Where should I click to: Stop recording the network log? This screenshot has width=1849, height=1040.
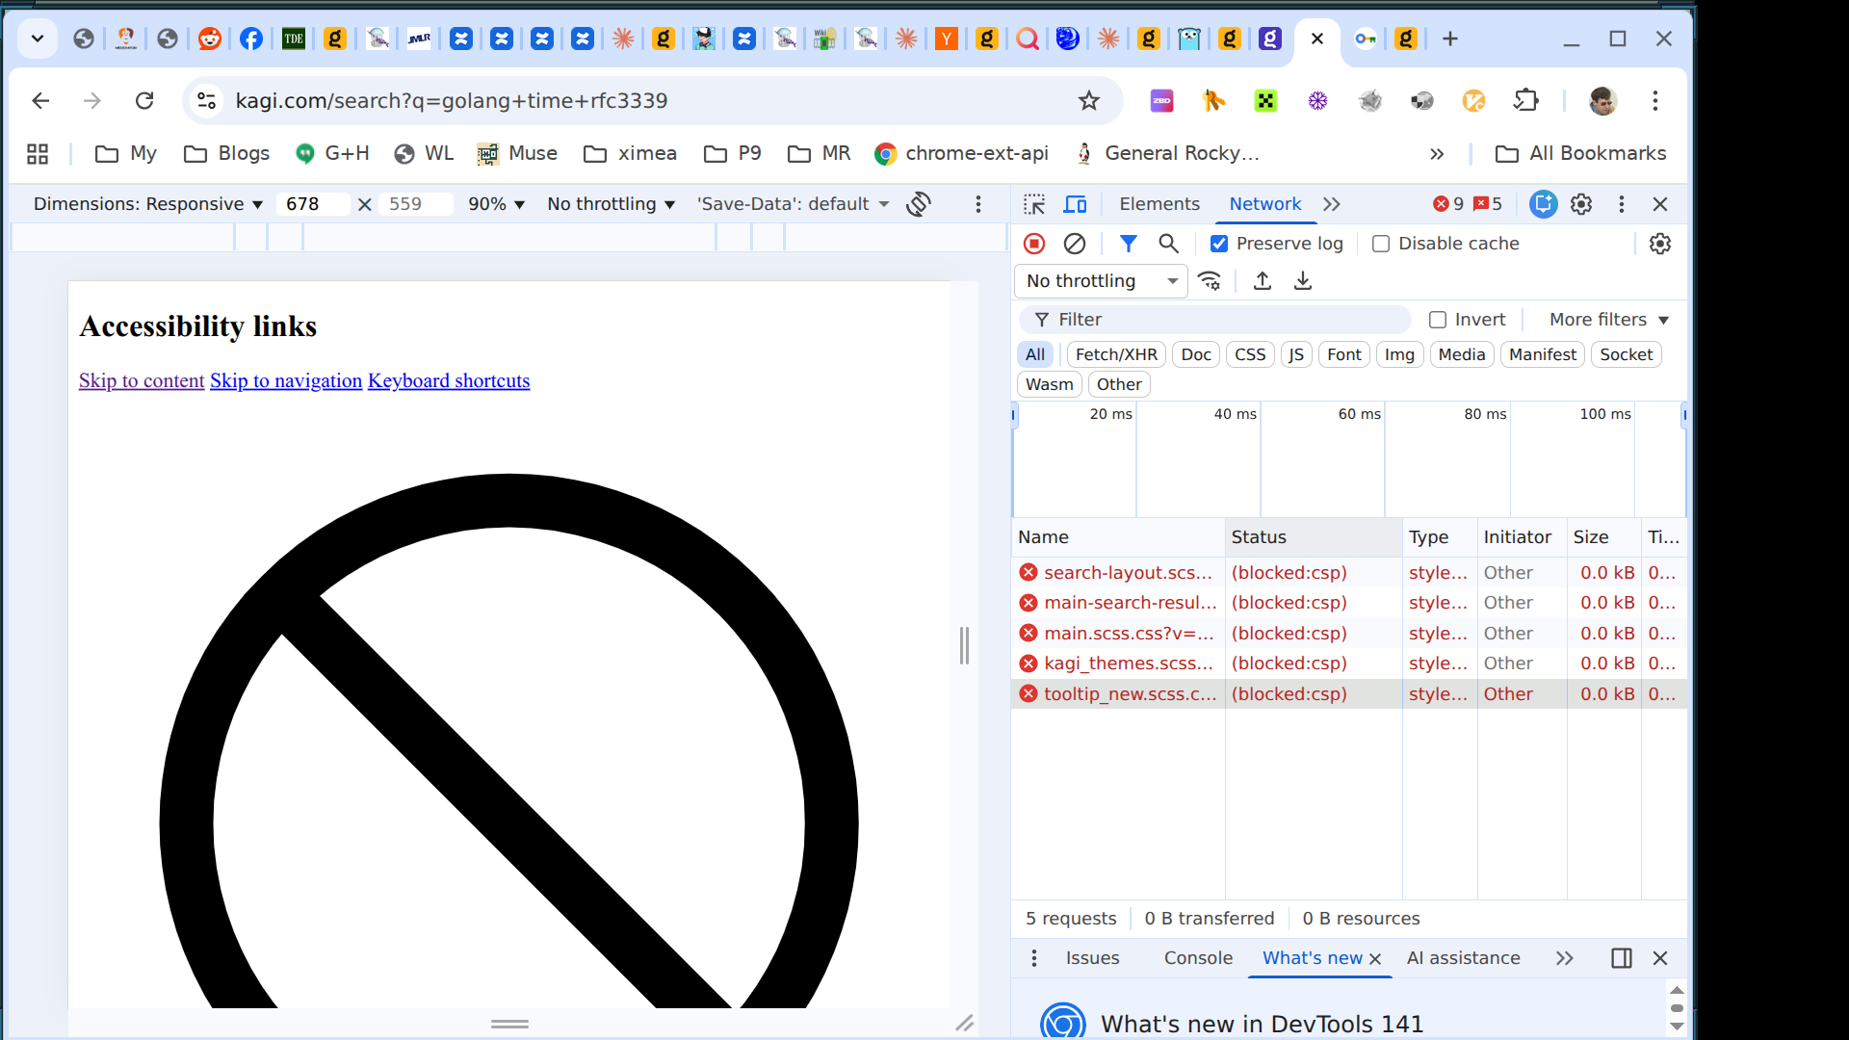click(x=1033, y=244)
